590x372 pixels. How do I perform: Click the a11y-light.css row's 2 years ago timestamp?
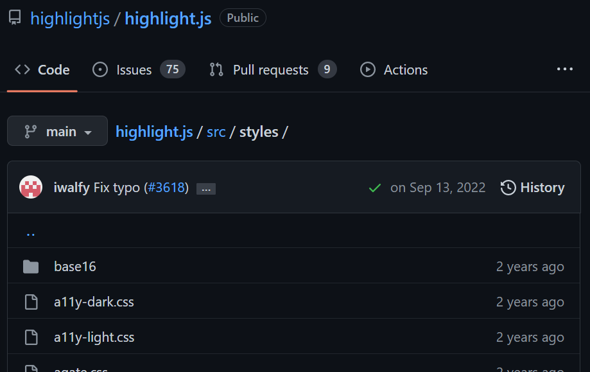[x=530, y=337]
